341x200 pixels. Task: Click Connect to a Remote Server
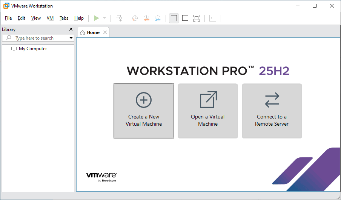click(x=272, y=111)
